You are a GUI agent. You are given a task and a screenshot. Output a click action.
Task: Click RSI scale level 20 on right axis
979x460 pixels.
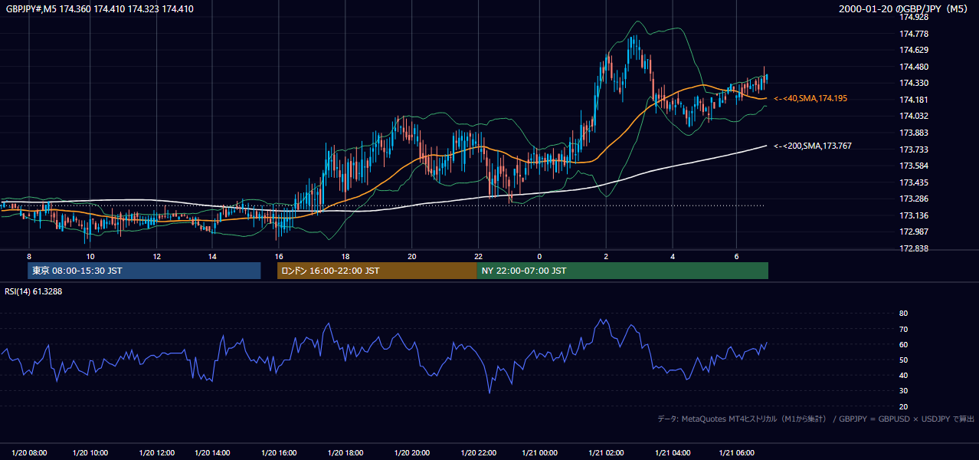903,406
